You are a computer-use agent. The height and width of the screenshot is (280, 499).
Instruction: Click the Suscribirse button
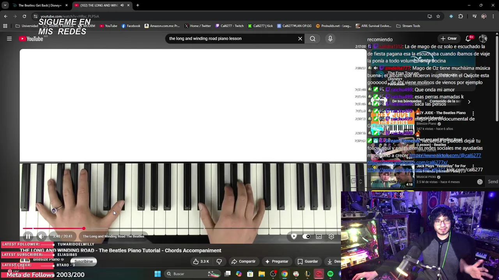click(83, 261)
